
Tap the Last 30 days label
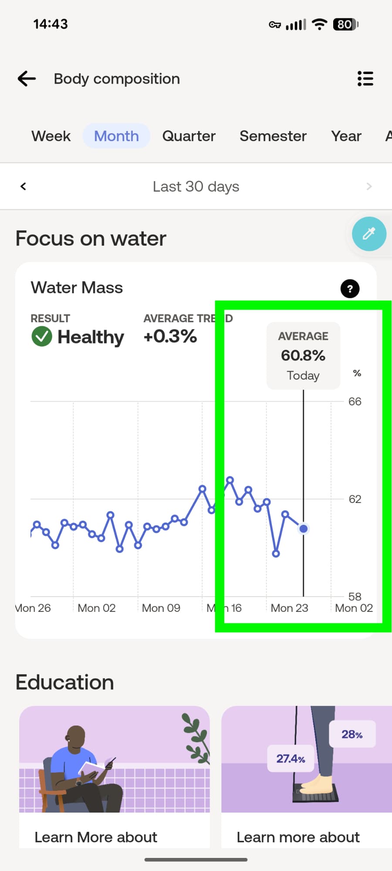point(196,186)
